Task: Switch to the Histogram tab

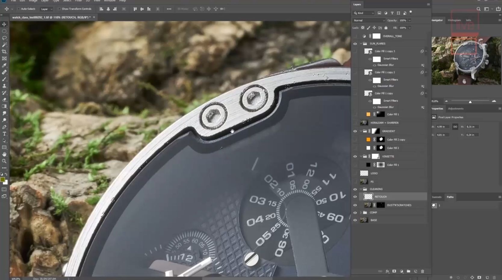Action: pos(454,20)
